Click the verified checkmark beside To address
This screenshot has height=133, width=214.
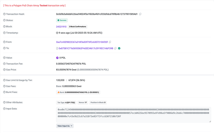pos(119,48)
